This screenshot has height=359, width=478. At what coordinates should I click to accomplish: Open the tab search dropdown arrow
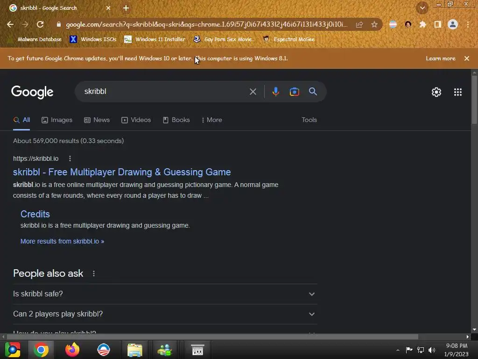(422, 8)
